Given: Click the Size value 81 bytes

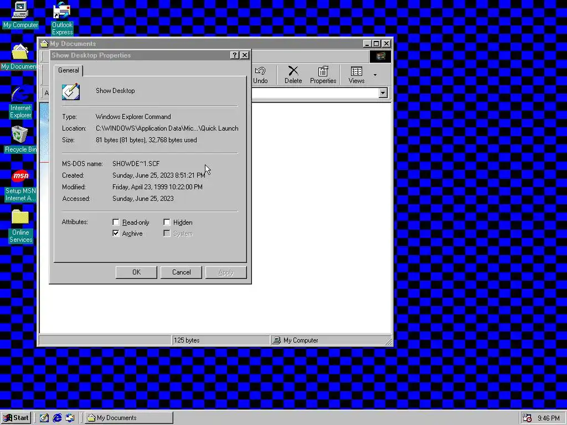Looking at the screenshot, I should [146, 140].
